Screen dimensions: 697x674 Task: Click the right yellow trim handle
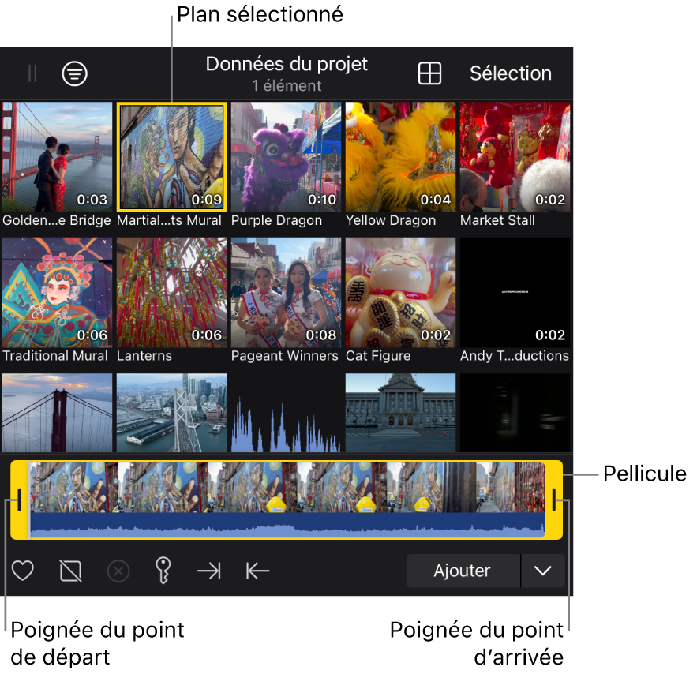pyautogui.click(x=555, y=500)
